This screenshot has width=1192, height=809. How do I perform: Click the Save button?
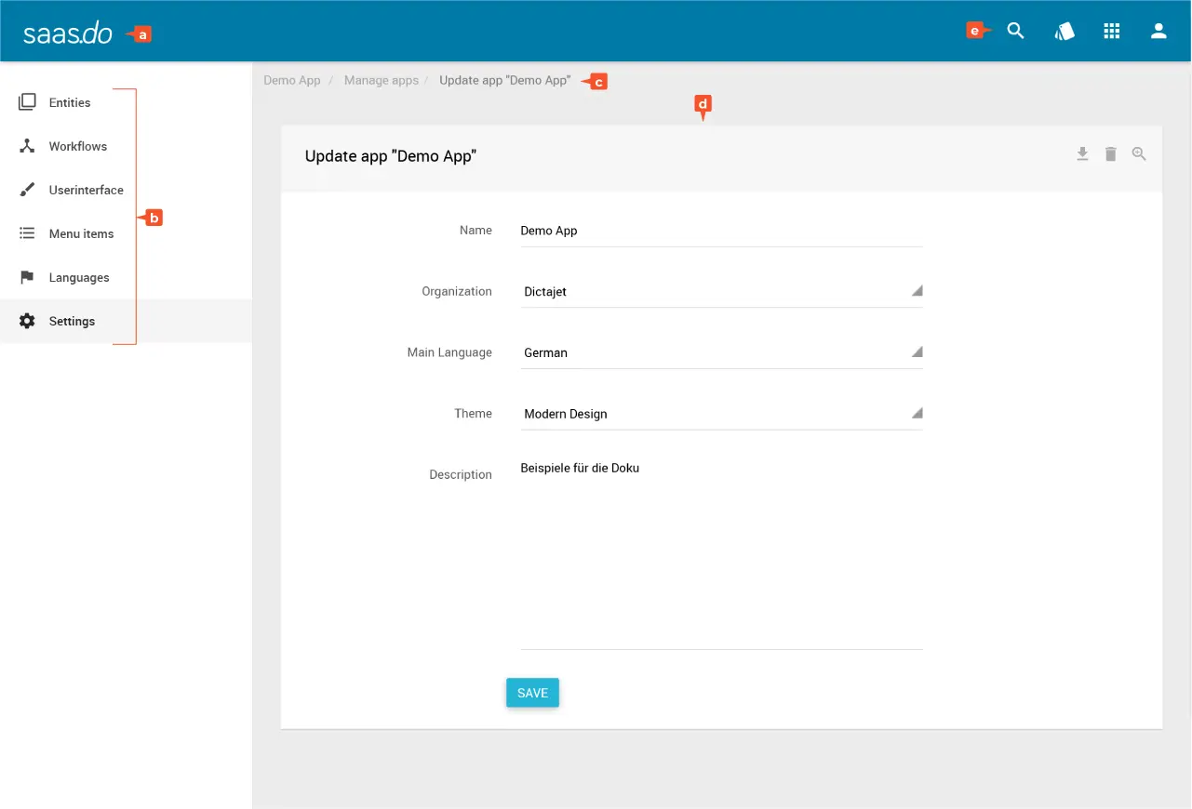[x=532, y=693]
